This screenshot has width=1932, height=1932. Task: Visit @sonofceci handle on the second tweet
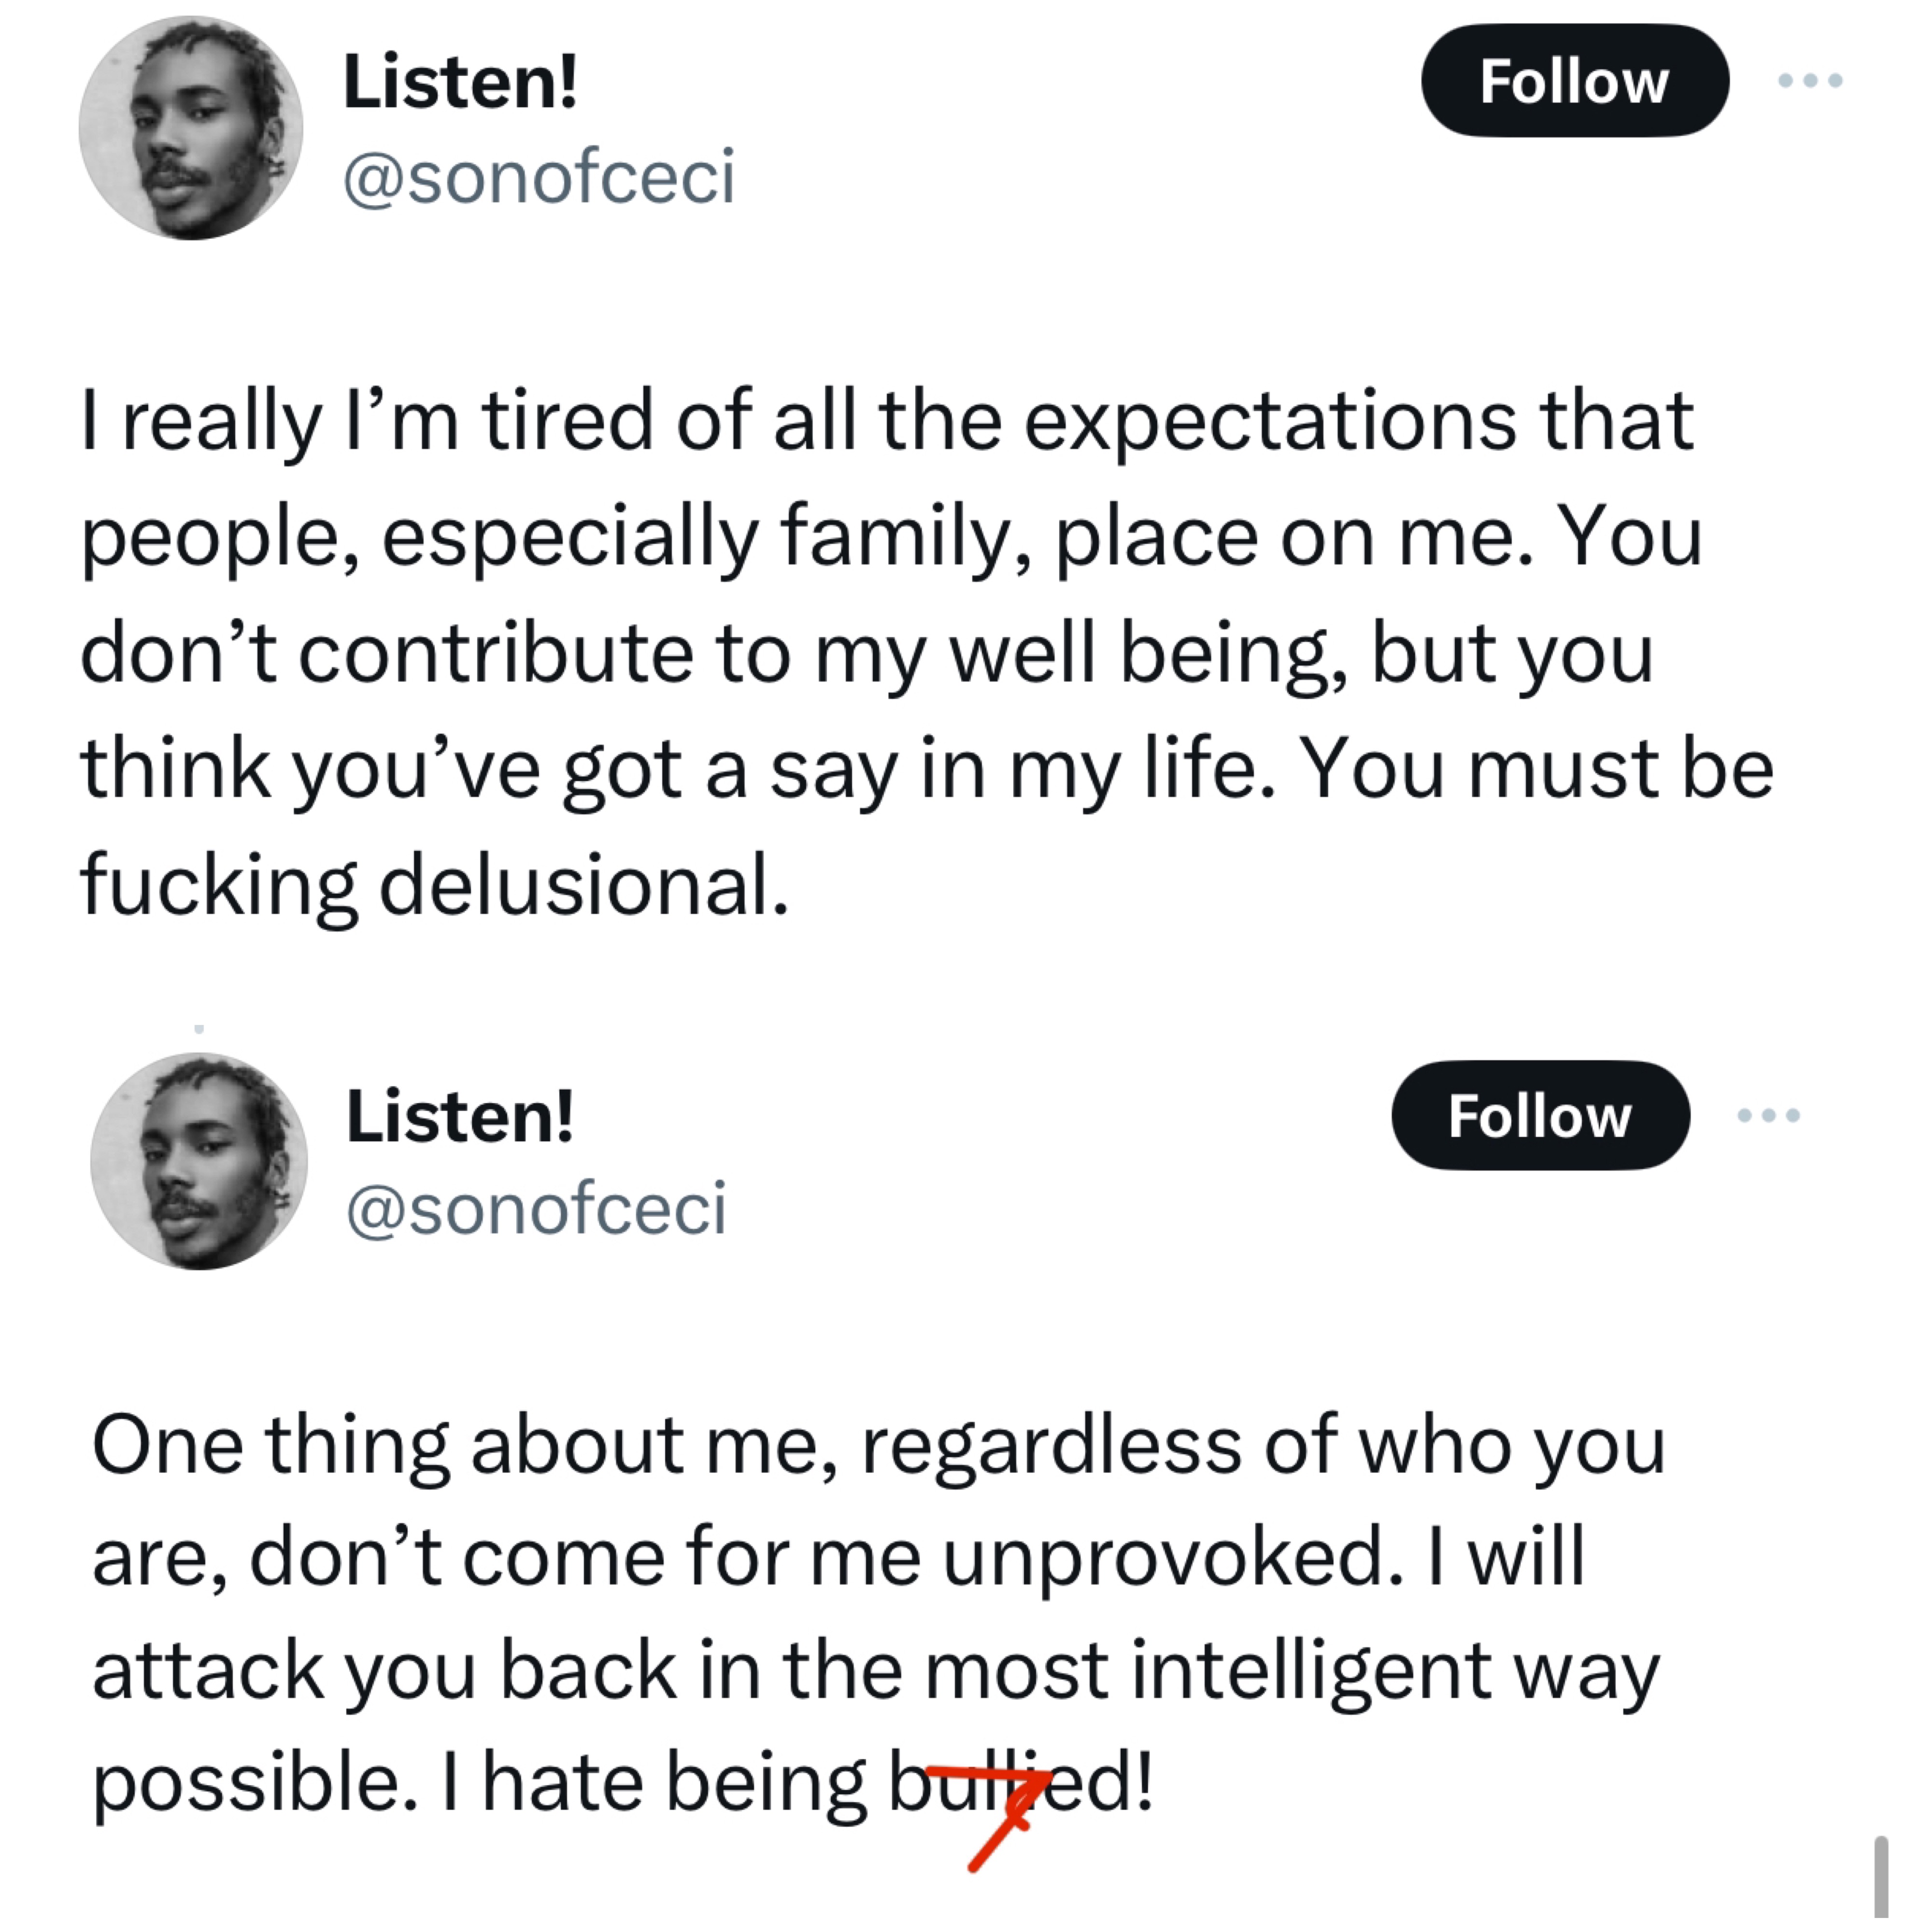pyautogui.click(x=536, y=1209)
